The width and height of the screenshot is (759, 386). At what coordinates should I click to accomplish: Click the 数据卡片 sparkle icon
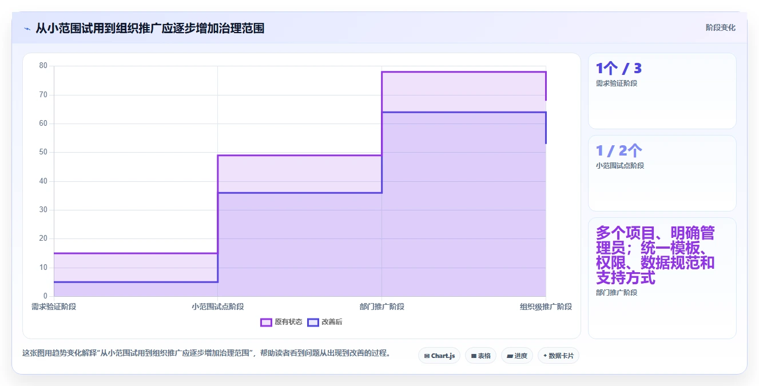pos(545,356)
